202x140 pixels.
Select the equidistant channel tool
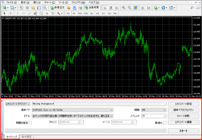click(35, 13)
